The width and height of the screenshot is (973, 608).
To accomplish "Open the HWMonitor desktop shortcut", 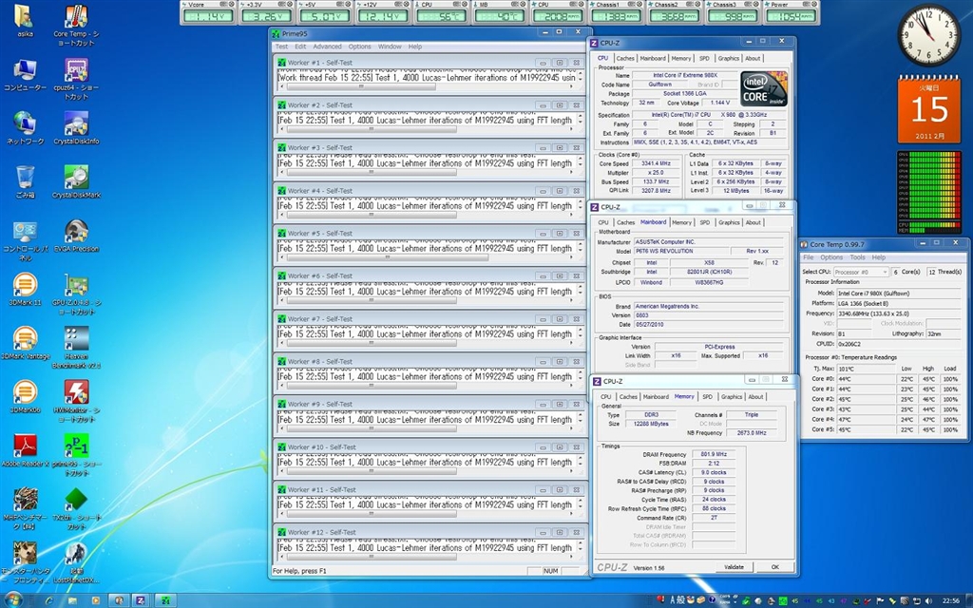I will [x=77, y=392].
